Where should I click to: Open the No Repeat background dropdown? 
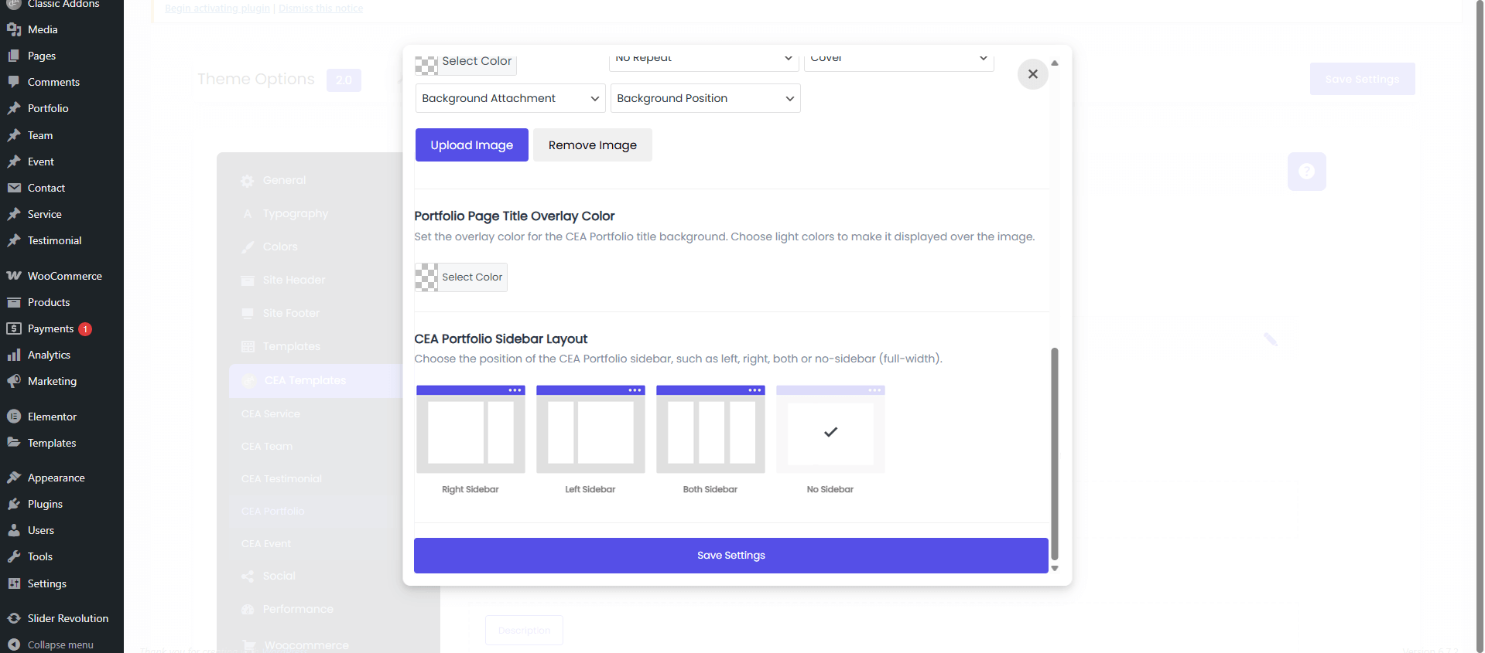[x=703, y=59]
